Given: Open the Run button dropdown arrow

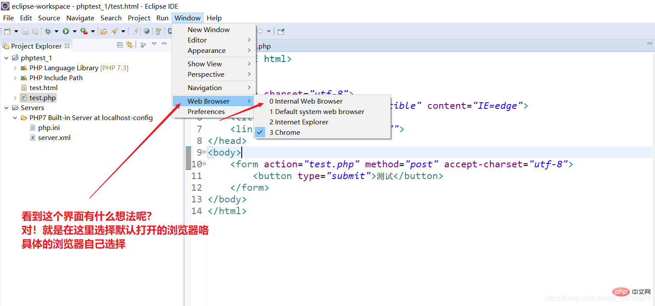Looking at the screenshot, I should click(75, 31).
